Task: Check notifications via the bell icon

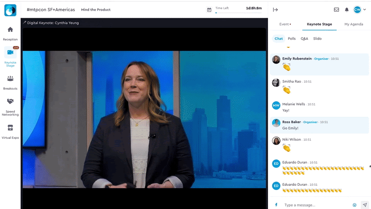Action: [346, 9]
